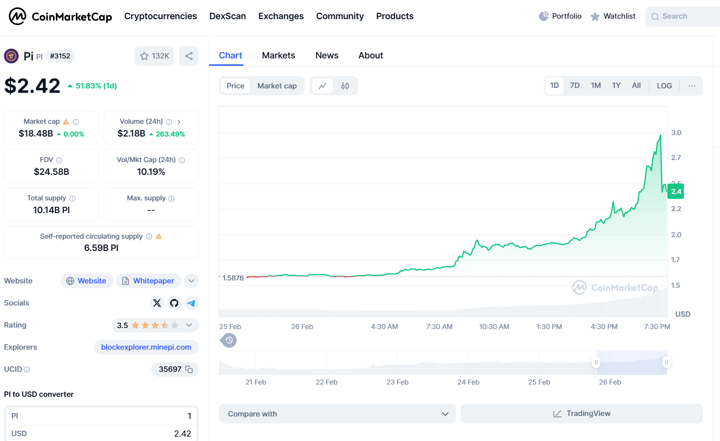Click the 51.83% (1d) price change

point(92,86)
